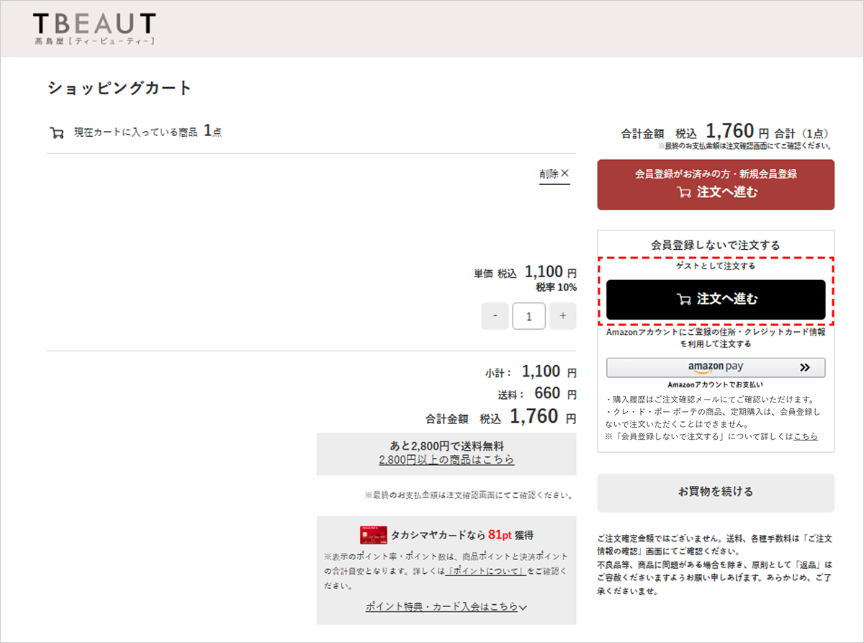Open the ポイントについて link

point(487,571)
